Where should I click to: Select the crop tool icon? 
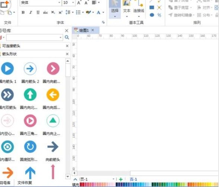159,15
